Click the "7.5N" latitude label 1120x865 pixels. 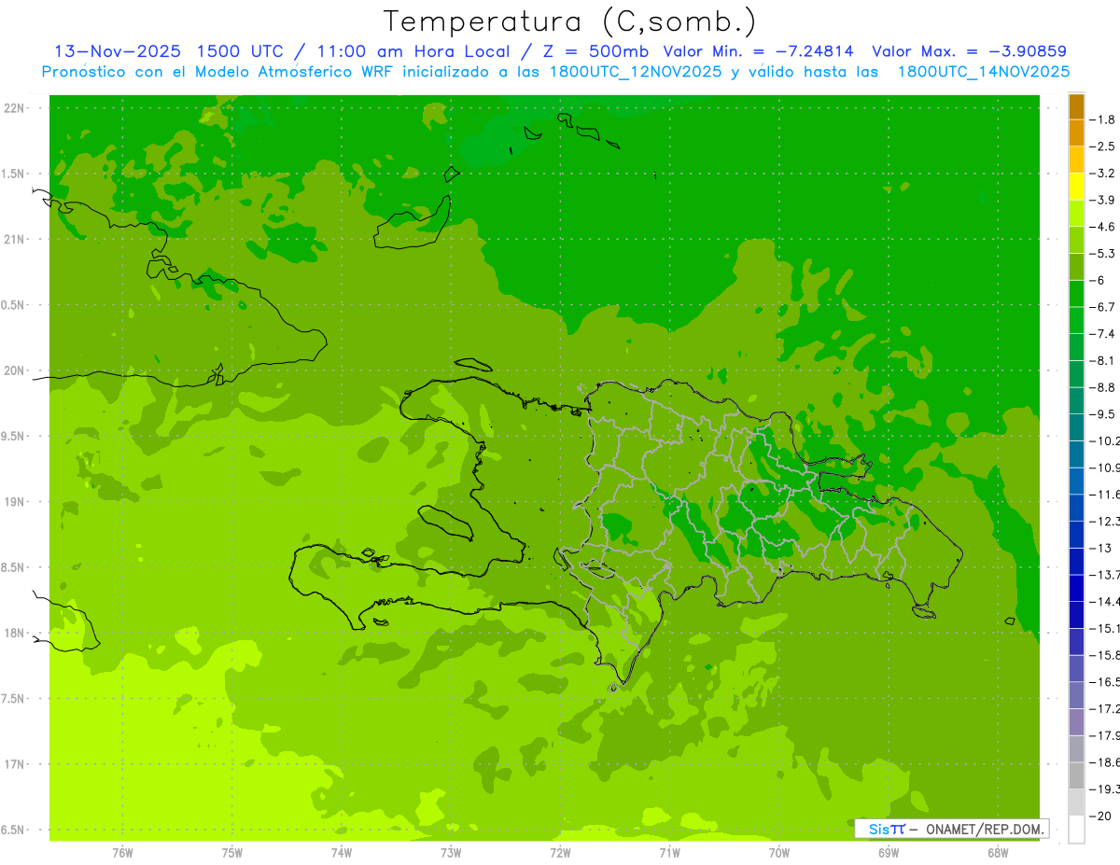(x=14, y=699)
